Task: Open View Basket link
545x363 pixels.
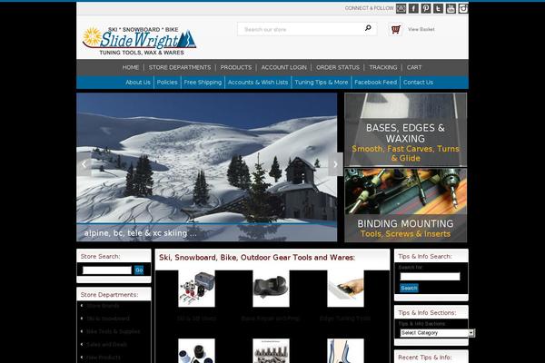Action: point(421,30)
